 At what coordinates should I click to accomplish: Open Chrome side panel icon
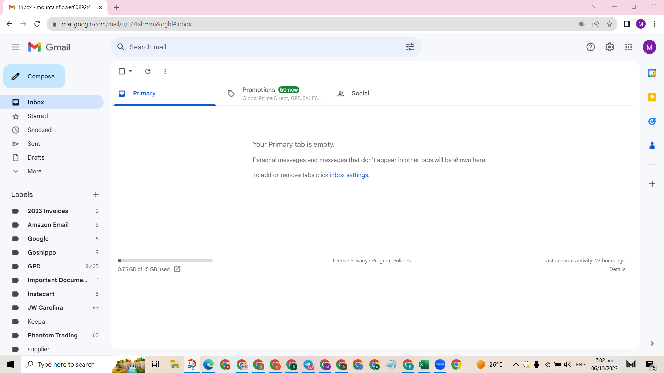pos(627,24)
